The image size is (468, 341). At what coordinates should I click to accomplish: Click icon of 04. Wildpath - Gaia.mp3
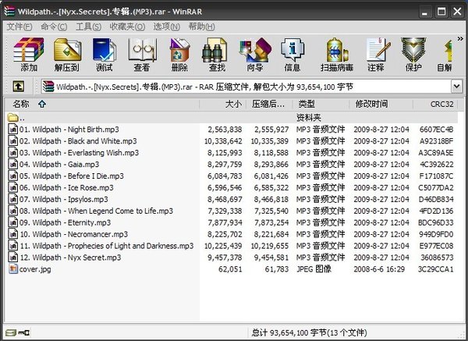coord(12,164)
